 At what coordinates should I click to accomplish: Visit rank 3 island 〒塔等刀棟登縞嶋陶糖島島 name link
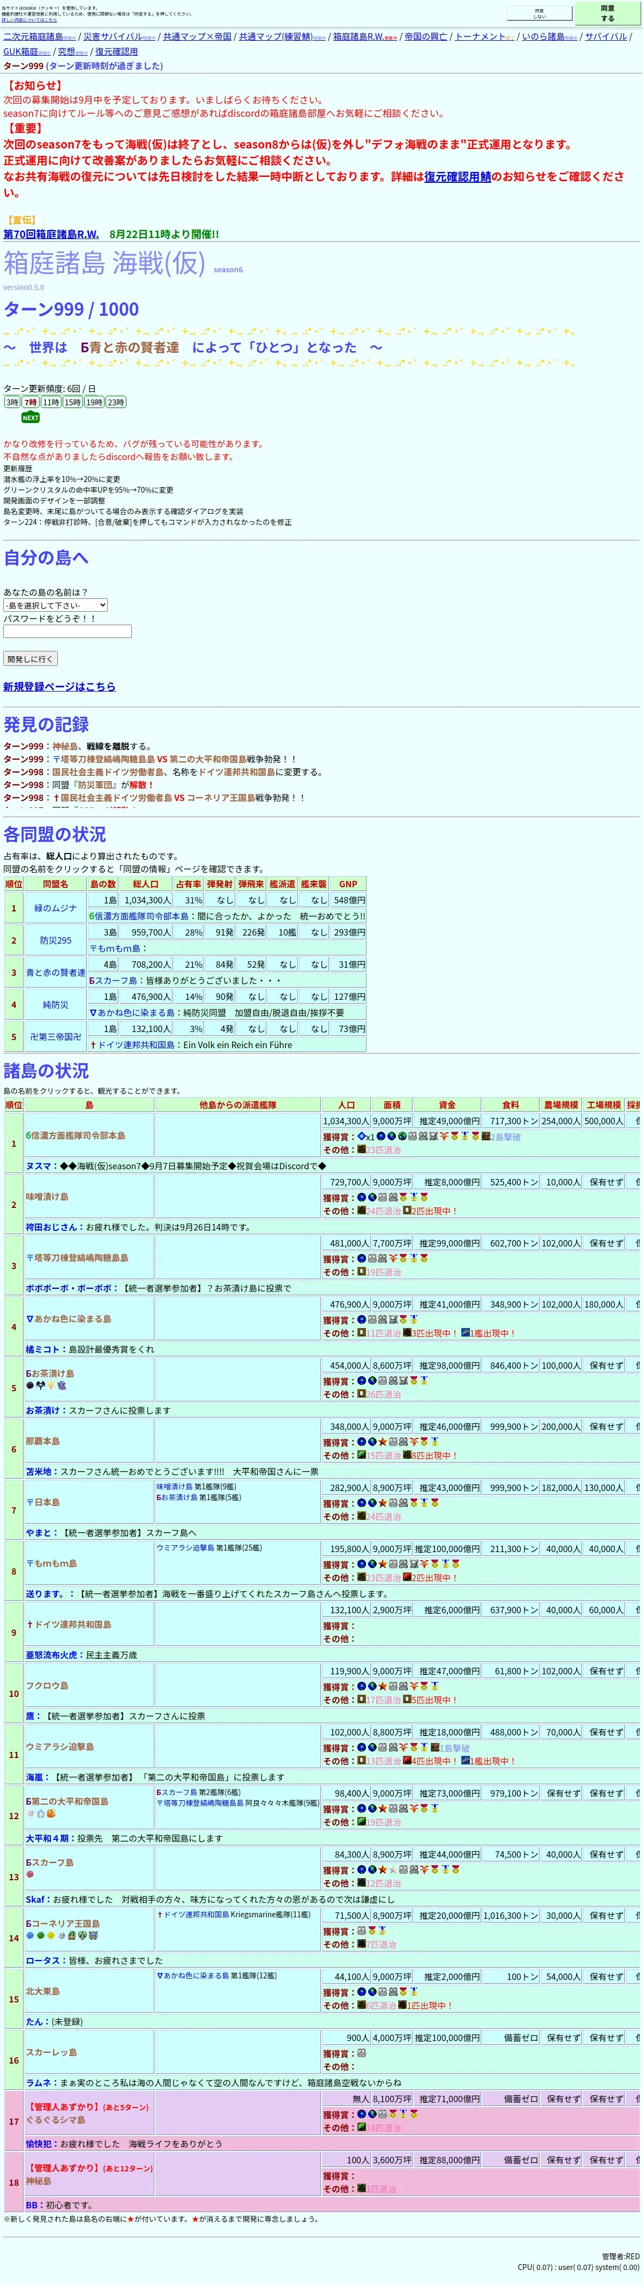[x=77, y=1258]
